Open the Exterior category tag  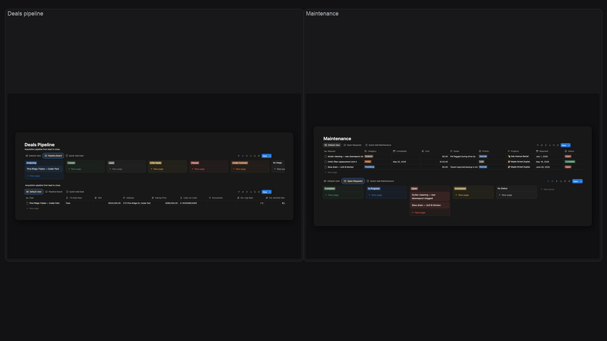[x=368, y=156]
